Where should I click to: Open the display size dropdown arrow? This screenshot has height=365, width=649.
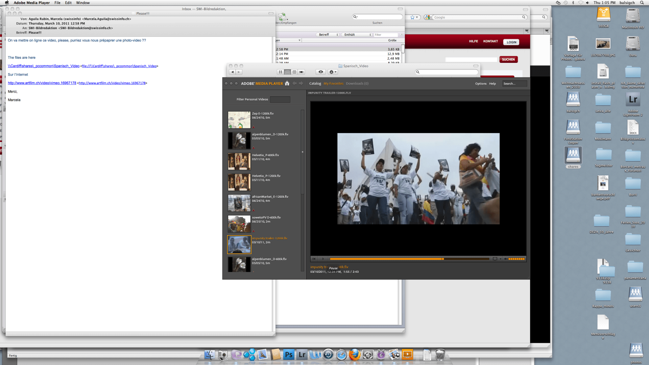tap(501, 259)
